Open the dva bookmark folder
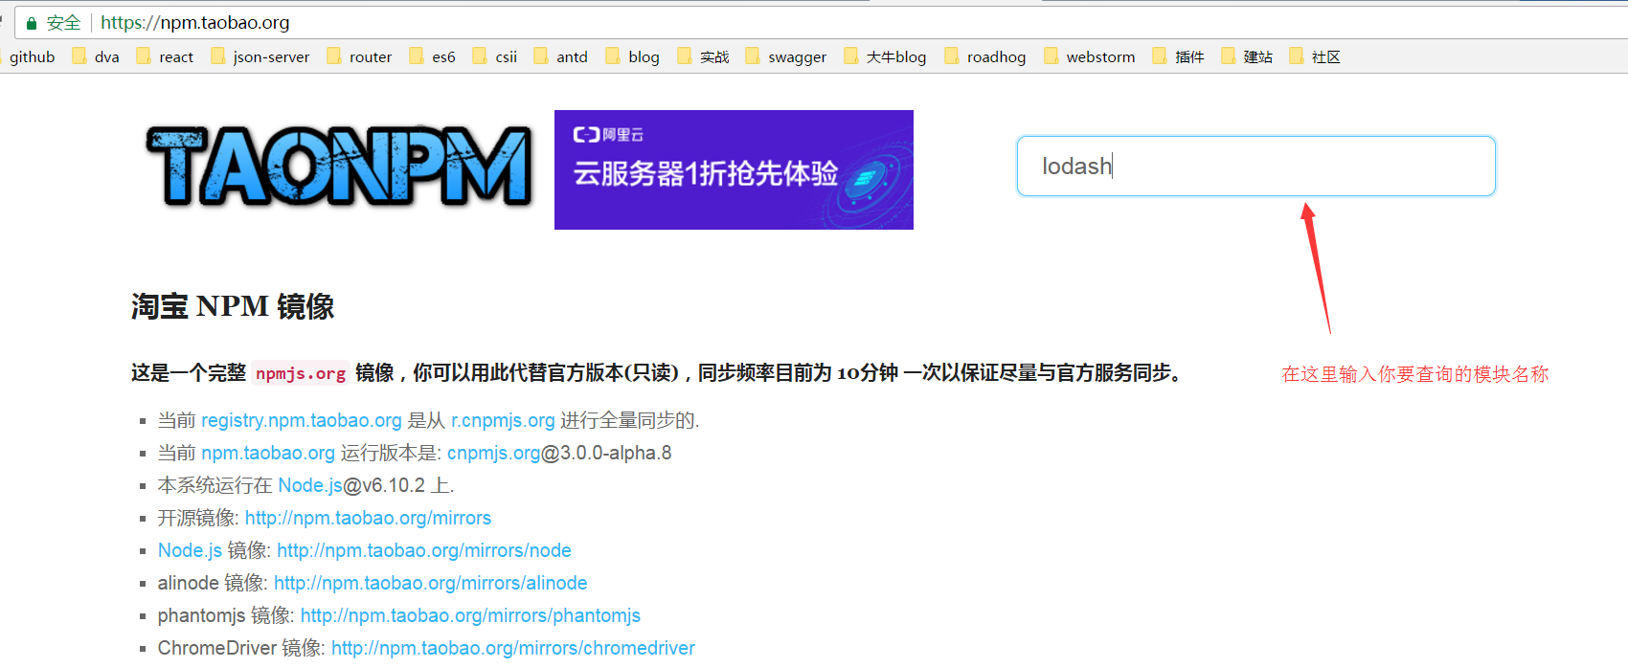 96,56
